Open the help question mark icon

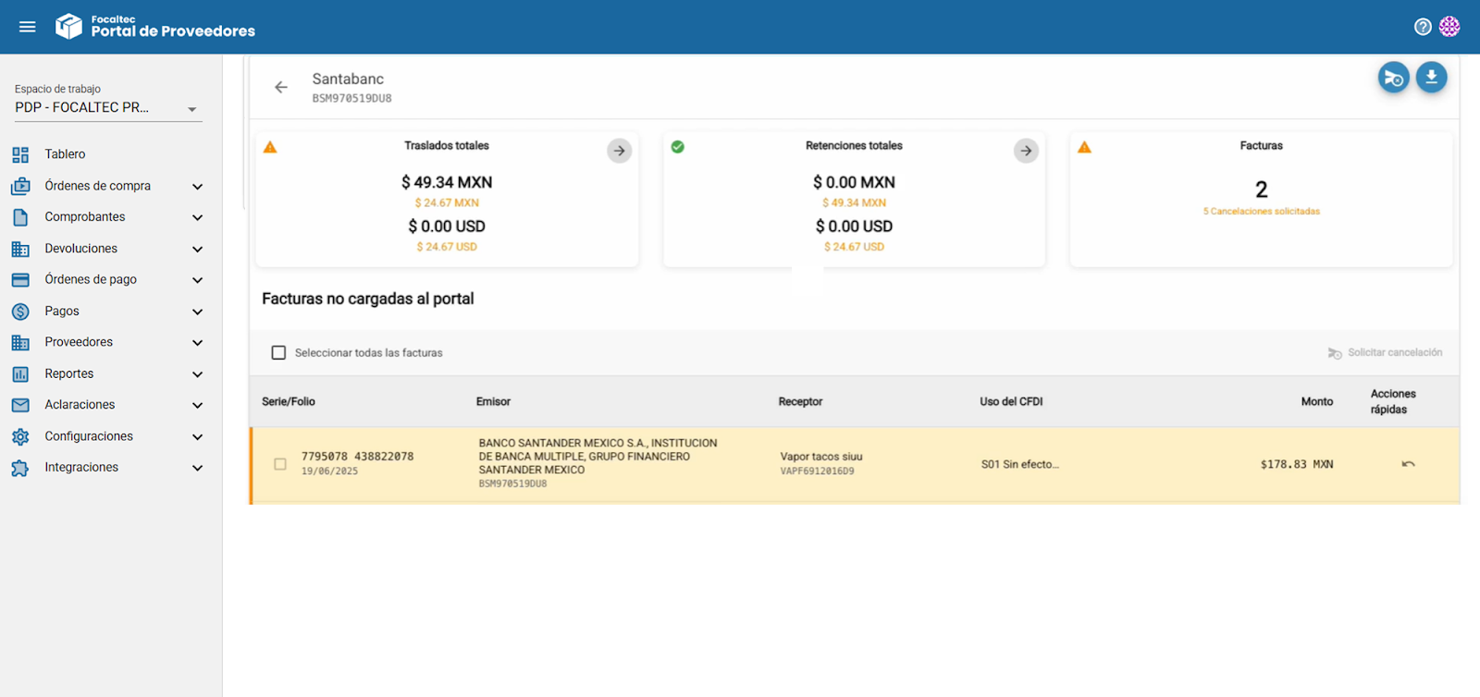1423,27
